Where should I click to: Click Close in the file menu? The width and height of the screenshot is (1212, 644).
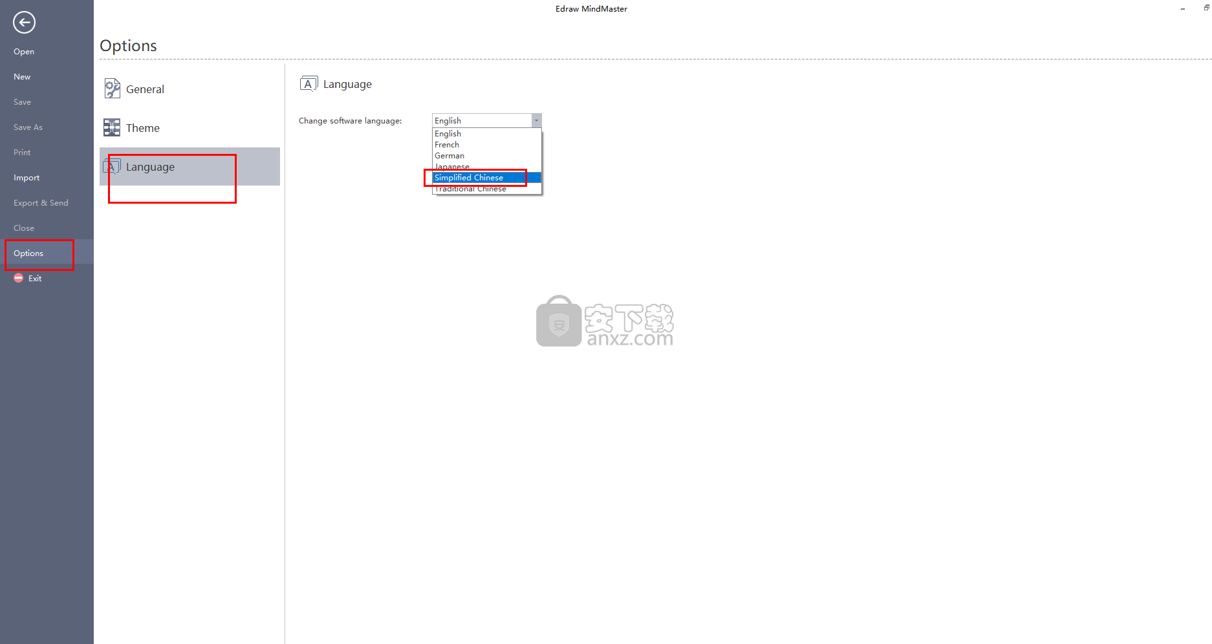pyautogui.click(x=47, y=228)
